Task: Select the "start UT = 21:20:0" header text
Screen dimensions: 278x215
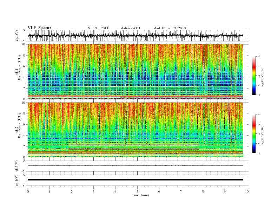Action: click(170, 28)
